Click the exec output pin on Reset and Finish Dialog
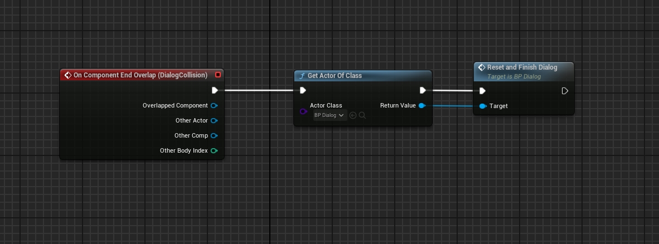This screenshot has width=659, height=244. pos(565,91)
